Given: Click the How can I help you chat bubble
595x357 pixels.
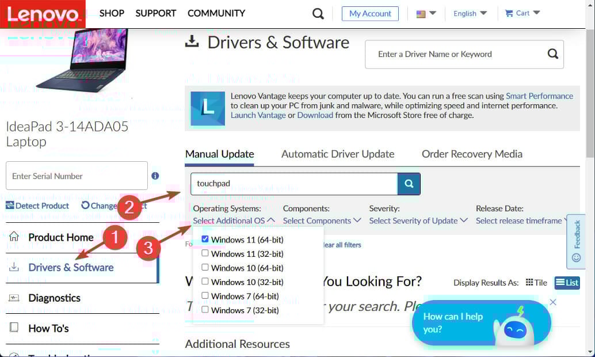Looking at the screenshot, I should click(481, 323).
